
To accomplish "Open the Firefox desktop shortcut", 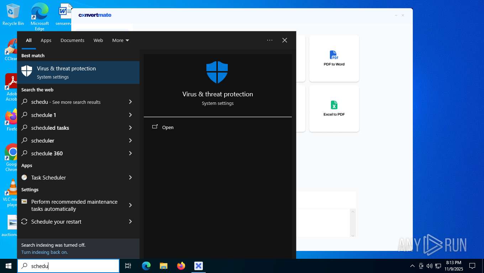I will click(x=11, y=120).
